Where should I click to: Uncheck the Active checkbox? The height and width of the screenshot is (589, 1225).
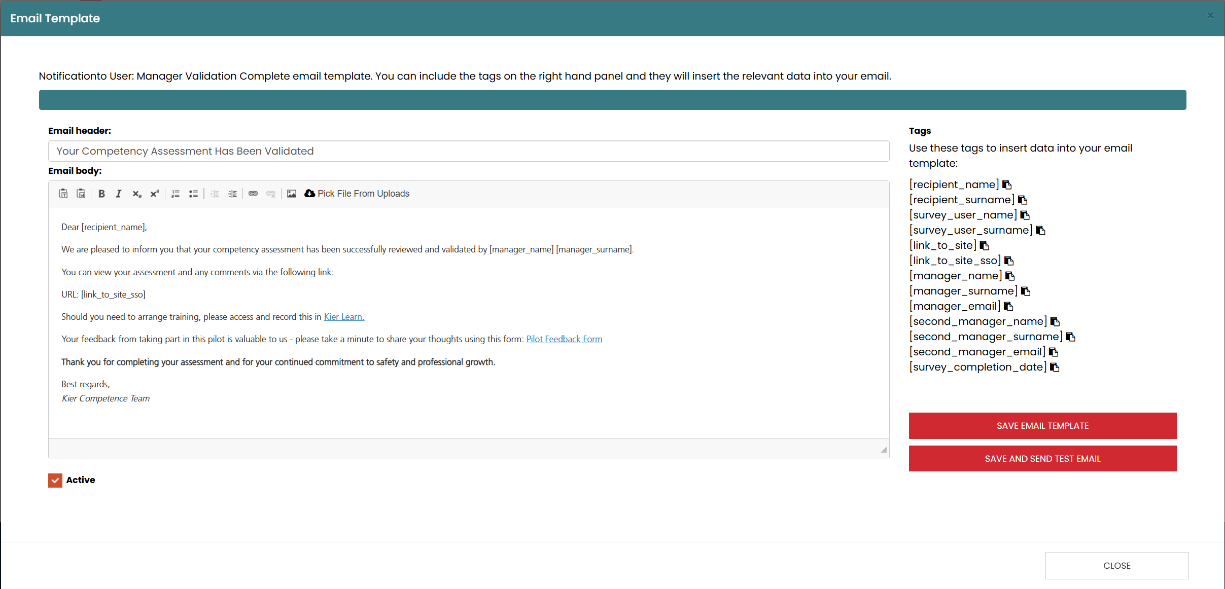55,480
